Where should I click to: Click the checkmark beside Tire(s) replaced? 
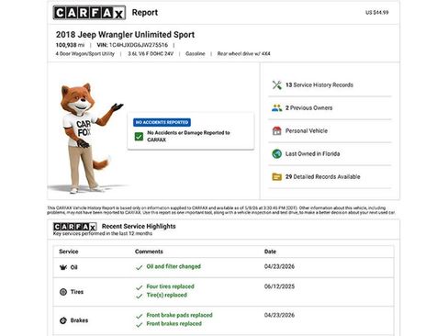140,296
